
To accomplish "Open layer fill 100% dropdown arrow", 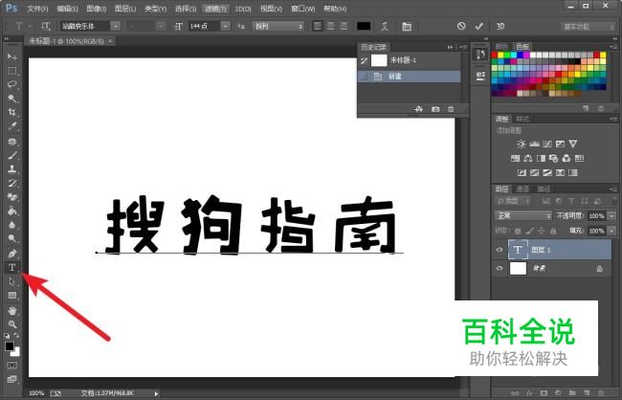I will (611, 231).
